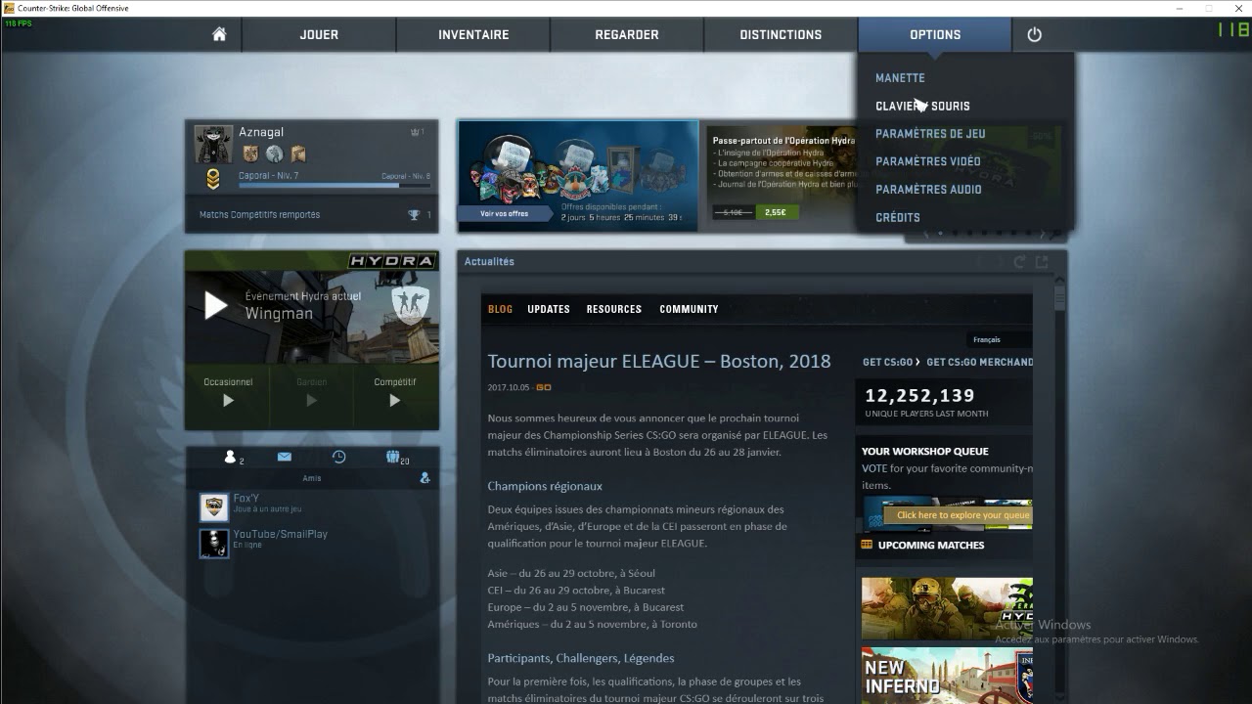The height and width of the screenshot is (704, 1252).
Task: Click the offers mask stickers image
Action: 578,166
